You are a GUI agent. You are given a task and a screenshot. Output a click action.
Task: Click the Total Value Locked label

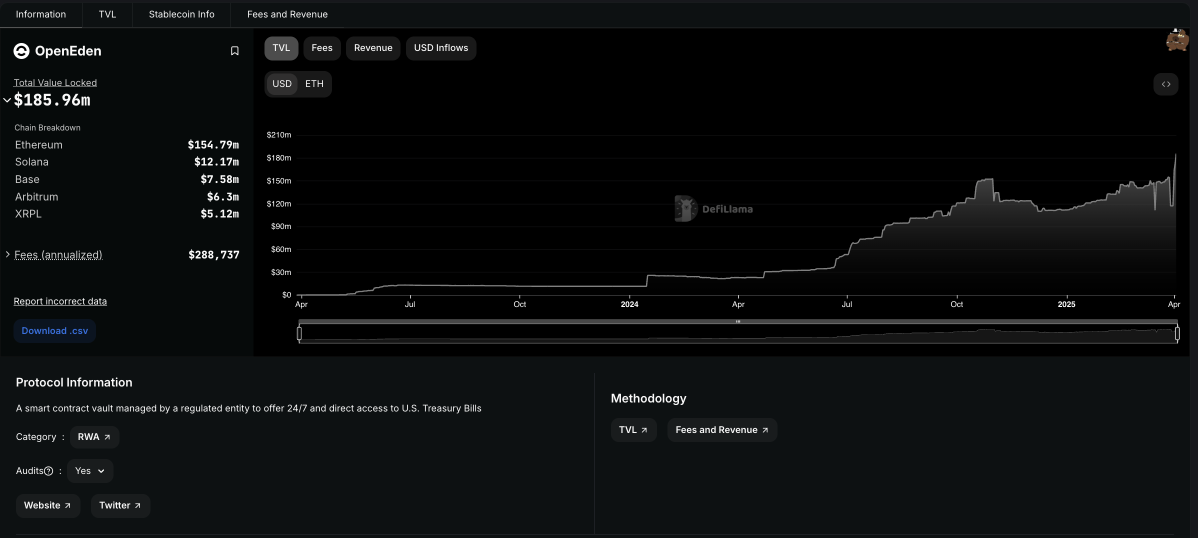click(55, 83)
